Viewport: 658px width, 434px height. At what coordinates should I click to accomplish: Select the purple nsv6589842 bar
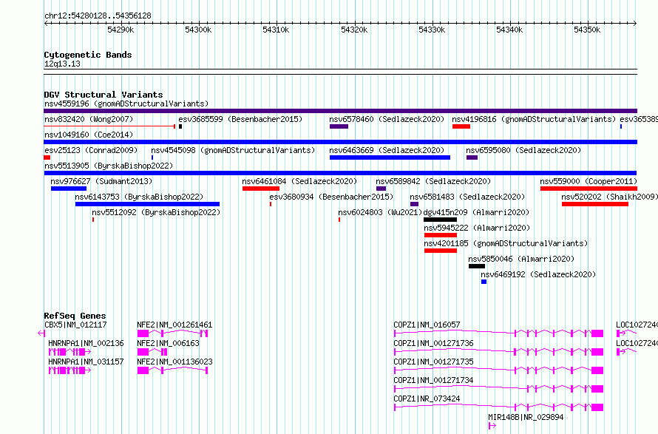pos(381,189)
